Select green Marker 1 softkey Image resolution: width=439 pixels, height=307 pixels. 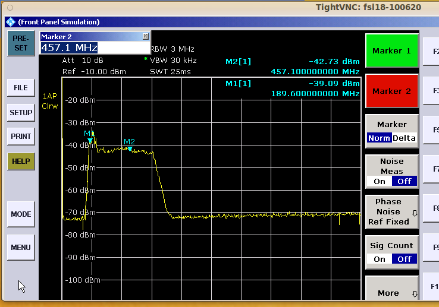point(391,51)
